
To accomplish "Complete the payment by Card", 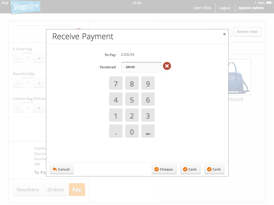I will click(x=214, y=169).
